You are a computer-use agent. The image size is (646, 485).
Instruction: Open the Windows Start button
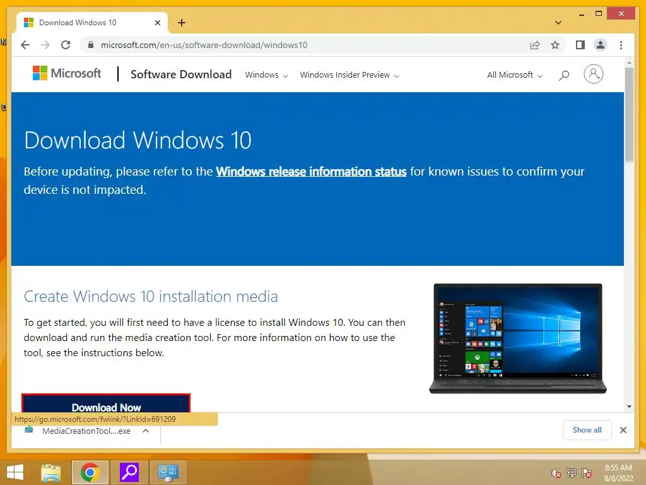[x=15, y=472]
